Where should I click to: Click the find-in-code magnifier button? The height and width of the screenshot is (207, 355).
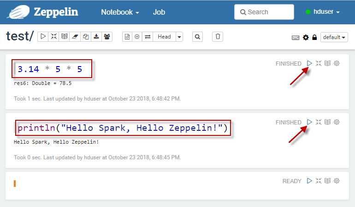point(197,37)
